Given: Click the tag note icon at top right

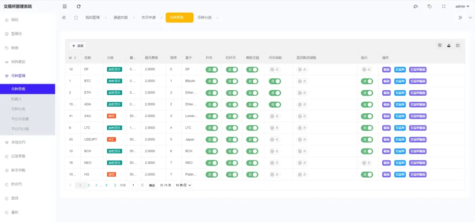Looking at the screenshot, I should coord(430,6).
